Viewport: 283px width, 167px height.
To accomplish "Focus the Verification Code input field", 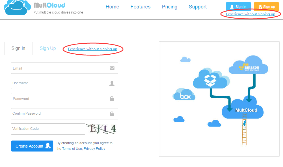I will (48, 129).
